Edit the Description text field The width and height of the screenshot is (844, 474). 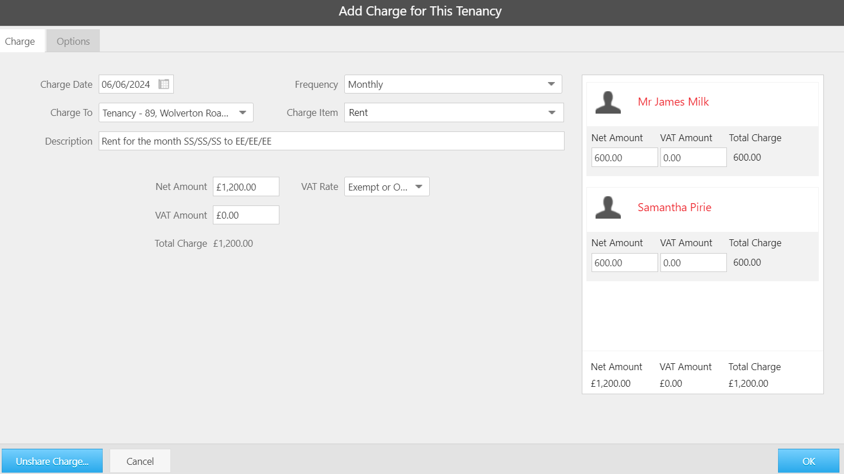(x=332, y=141)
